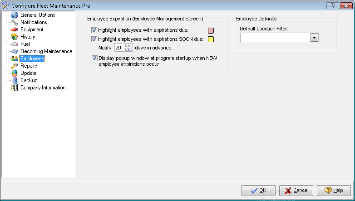This screenshot has width=355, height=201.
Task: Select the Employees item in tree
Action: click(32, 59)
